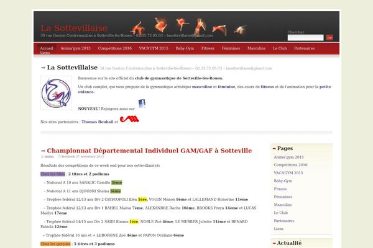Click DJOUBRI Shaïna 3ème result line
Image resolution: width=373 pixels, height=248 pixels.
(82, 191)
